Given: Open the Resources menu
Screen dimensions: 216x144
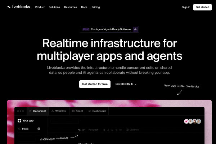Looking at the screenshot, I should [x=71, y=7].
